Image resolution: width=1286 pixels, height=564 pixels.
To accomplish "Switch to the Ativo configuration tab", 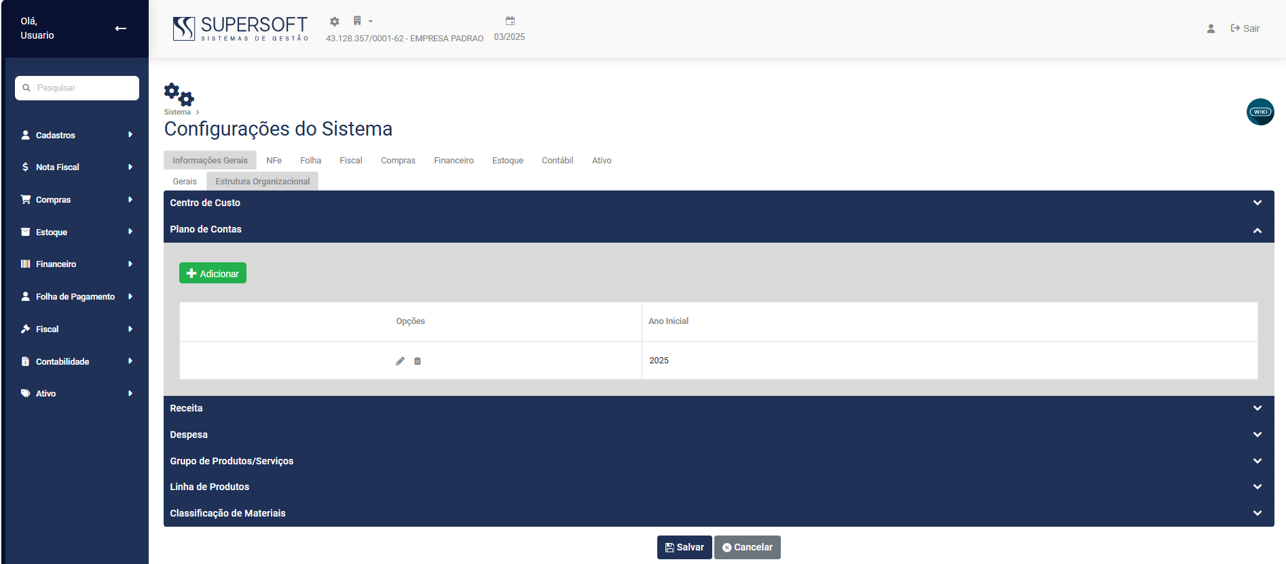I will click(602, 161).
